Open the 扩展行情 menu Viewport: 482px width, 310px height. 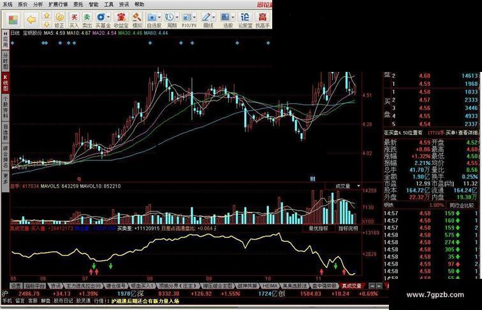pos(58,4)
